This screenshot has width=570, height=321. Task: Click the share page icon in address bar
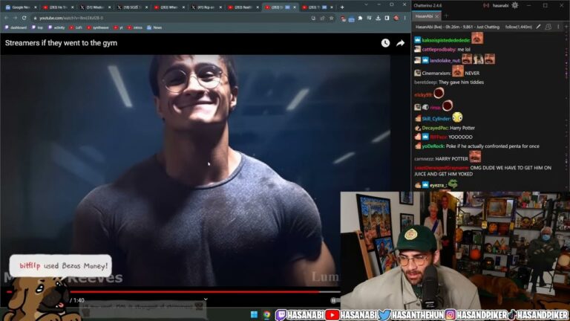point(322,18)
